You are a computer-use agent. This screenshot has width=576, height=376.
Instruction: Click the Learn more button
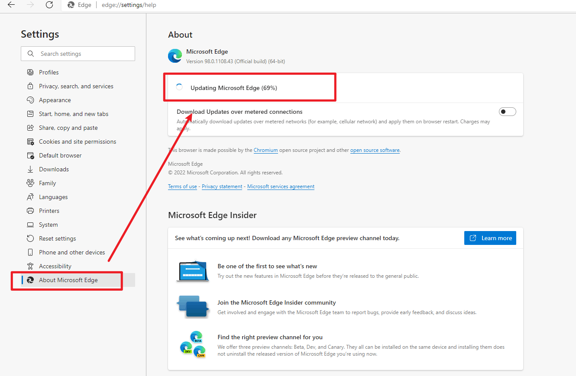click(490, 238)
